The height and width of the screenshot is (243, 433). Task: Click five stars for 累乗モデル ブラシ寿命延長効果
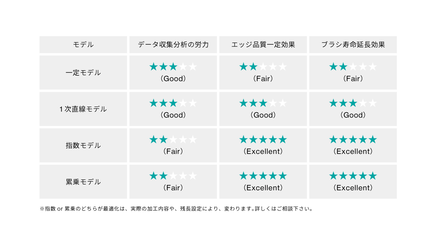coord(353,176)
